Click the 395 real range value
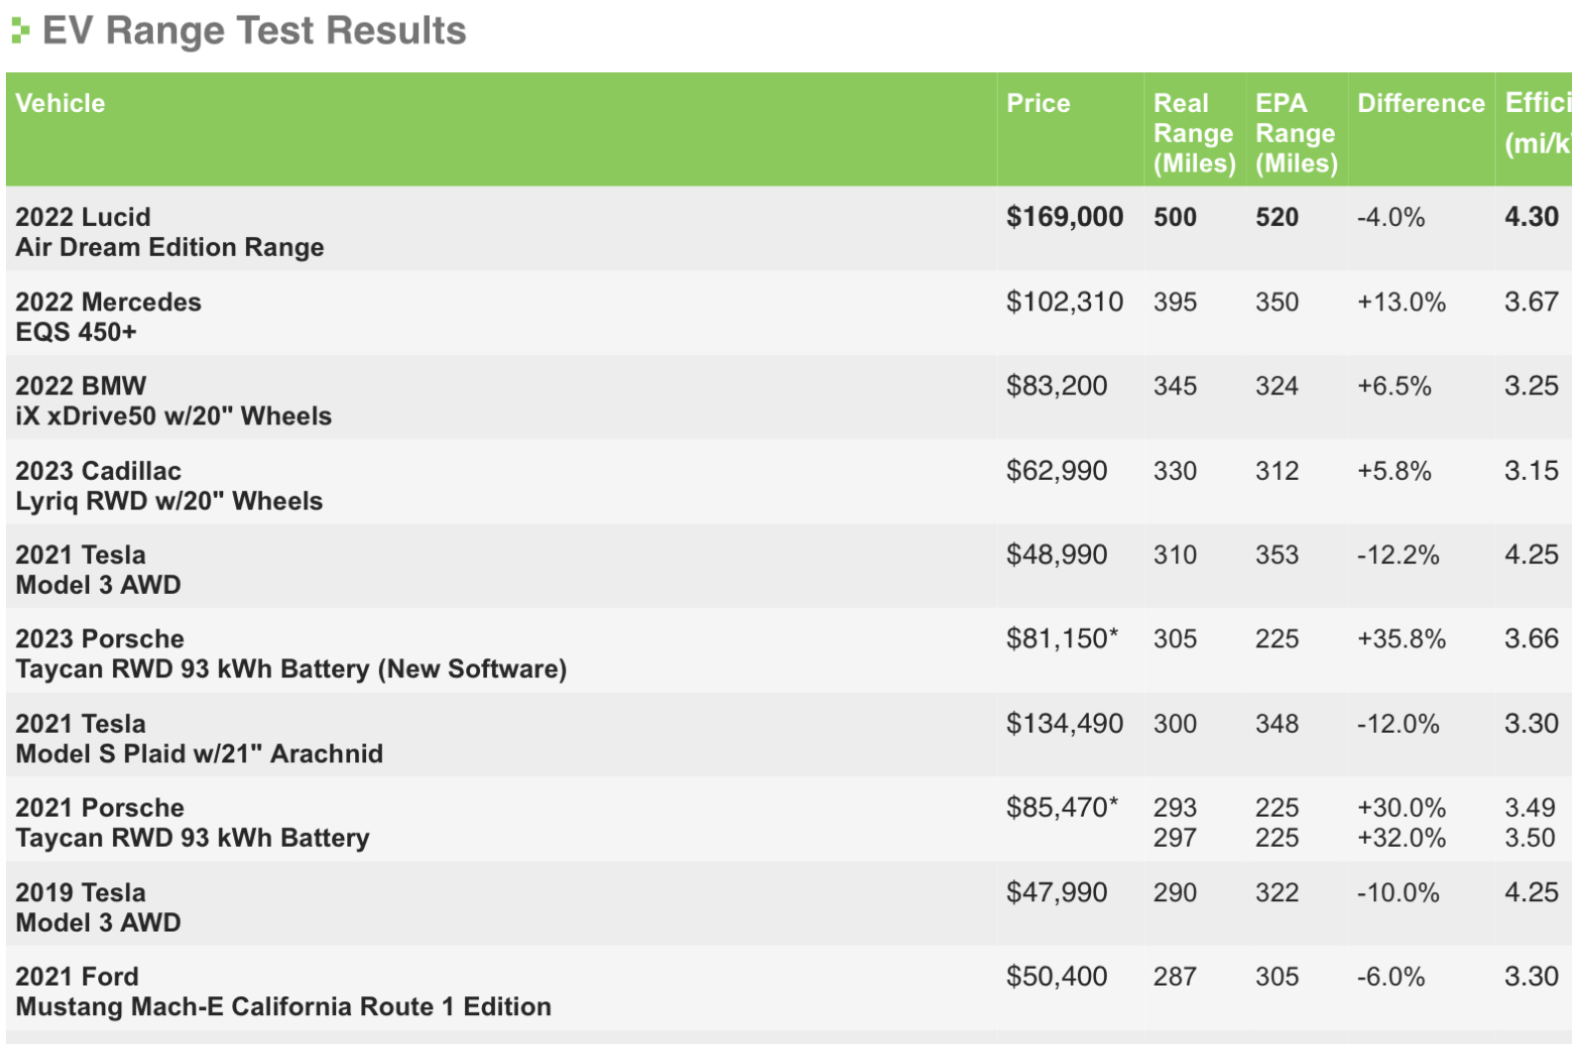The image size is (1572, 1044). (1175, 301)
